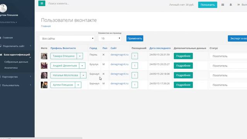
Task: Open Тамара Епишина profile button
Action: 63,56
